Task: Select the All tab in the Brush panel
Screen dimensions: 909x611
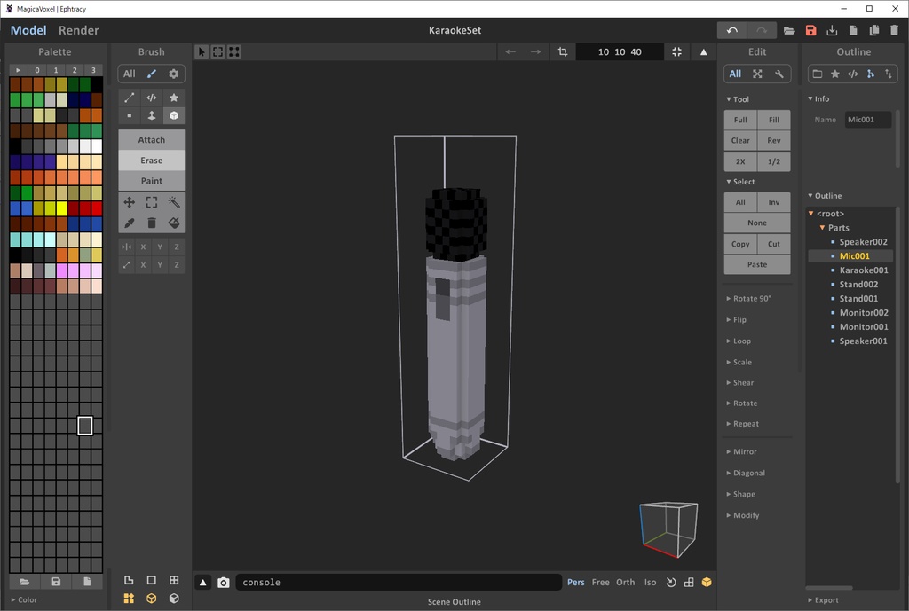Action: pyautogui.click(x=130, y=74)
